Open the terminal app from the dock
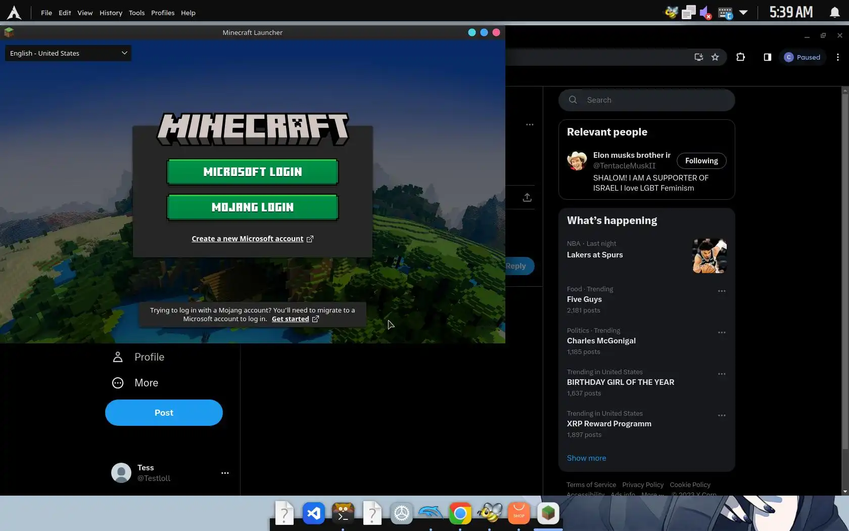 pos(343,514)
